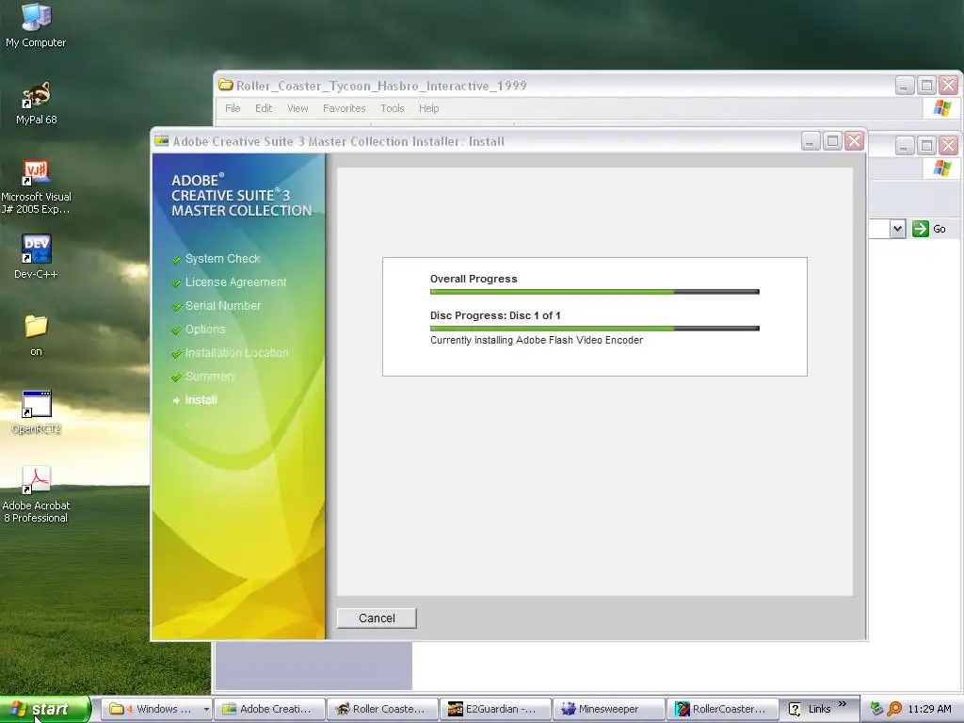
Task: Select System Check step in sidebar
Action: click(222, 259)
